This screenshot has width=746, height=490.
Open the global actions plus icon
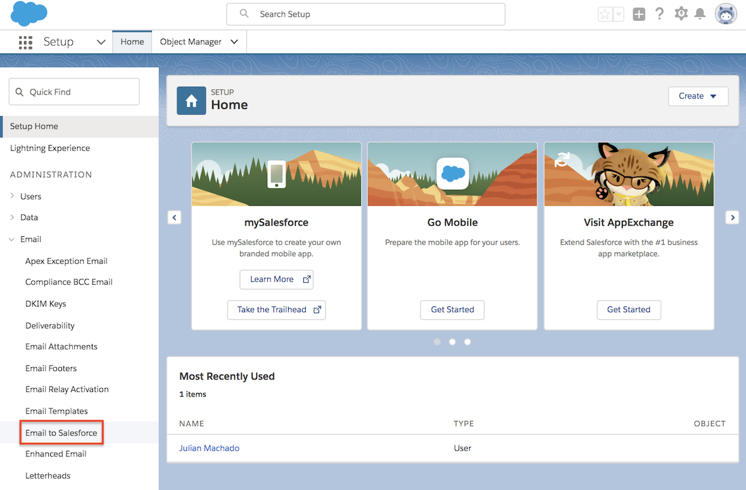tap(638, 13)
